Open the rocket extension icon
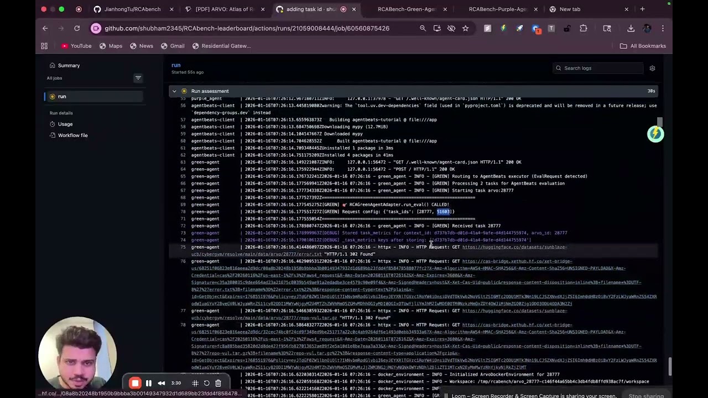 [x=519, y=28]
